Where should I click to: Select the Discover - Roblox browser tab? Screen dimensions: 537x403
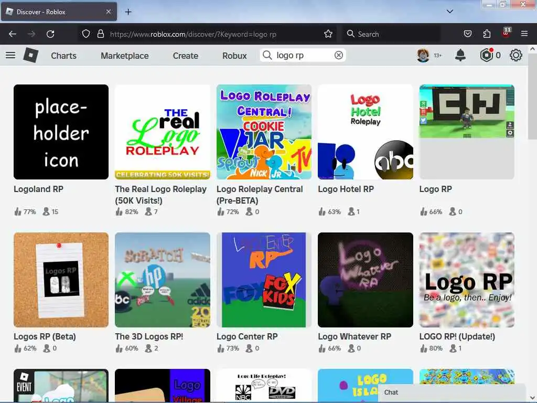(x=59, y=12)
